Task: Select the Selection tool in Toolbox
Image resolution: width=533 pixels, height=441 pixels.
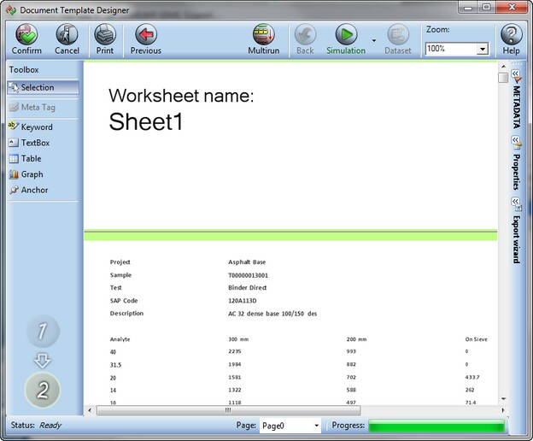Action: (x=44, y=87)
